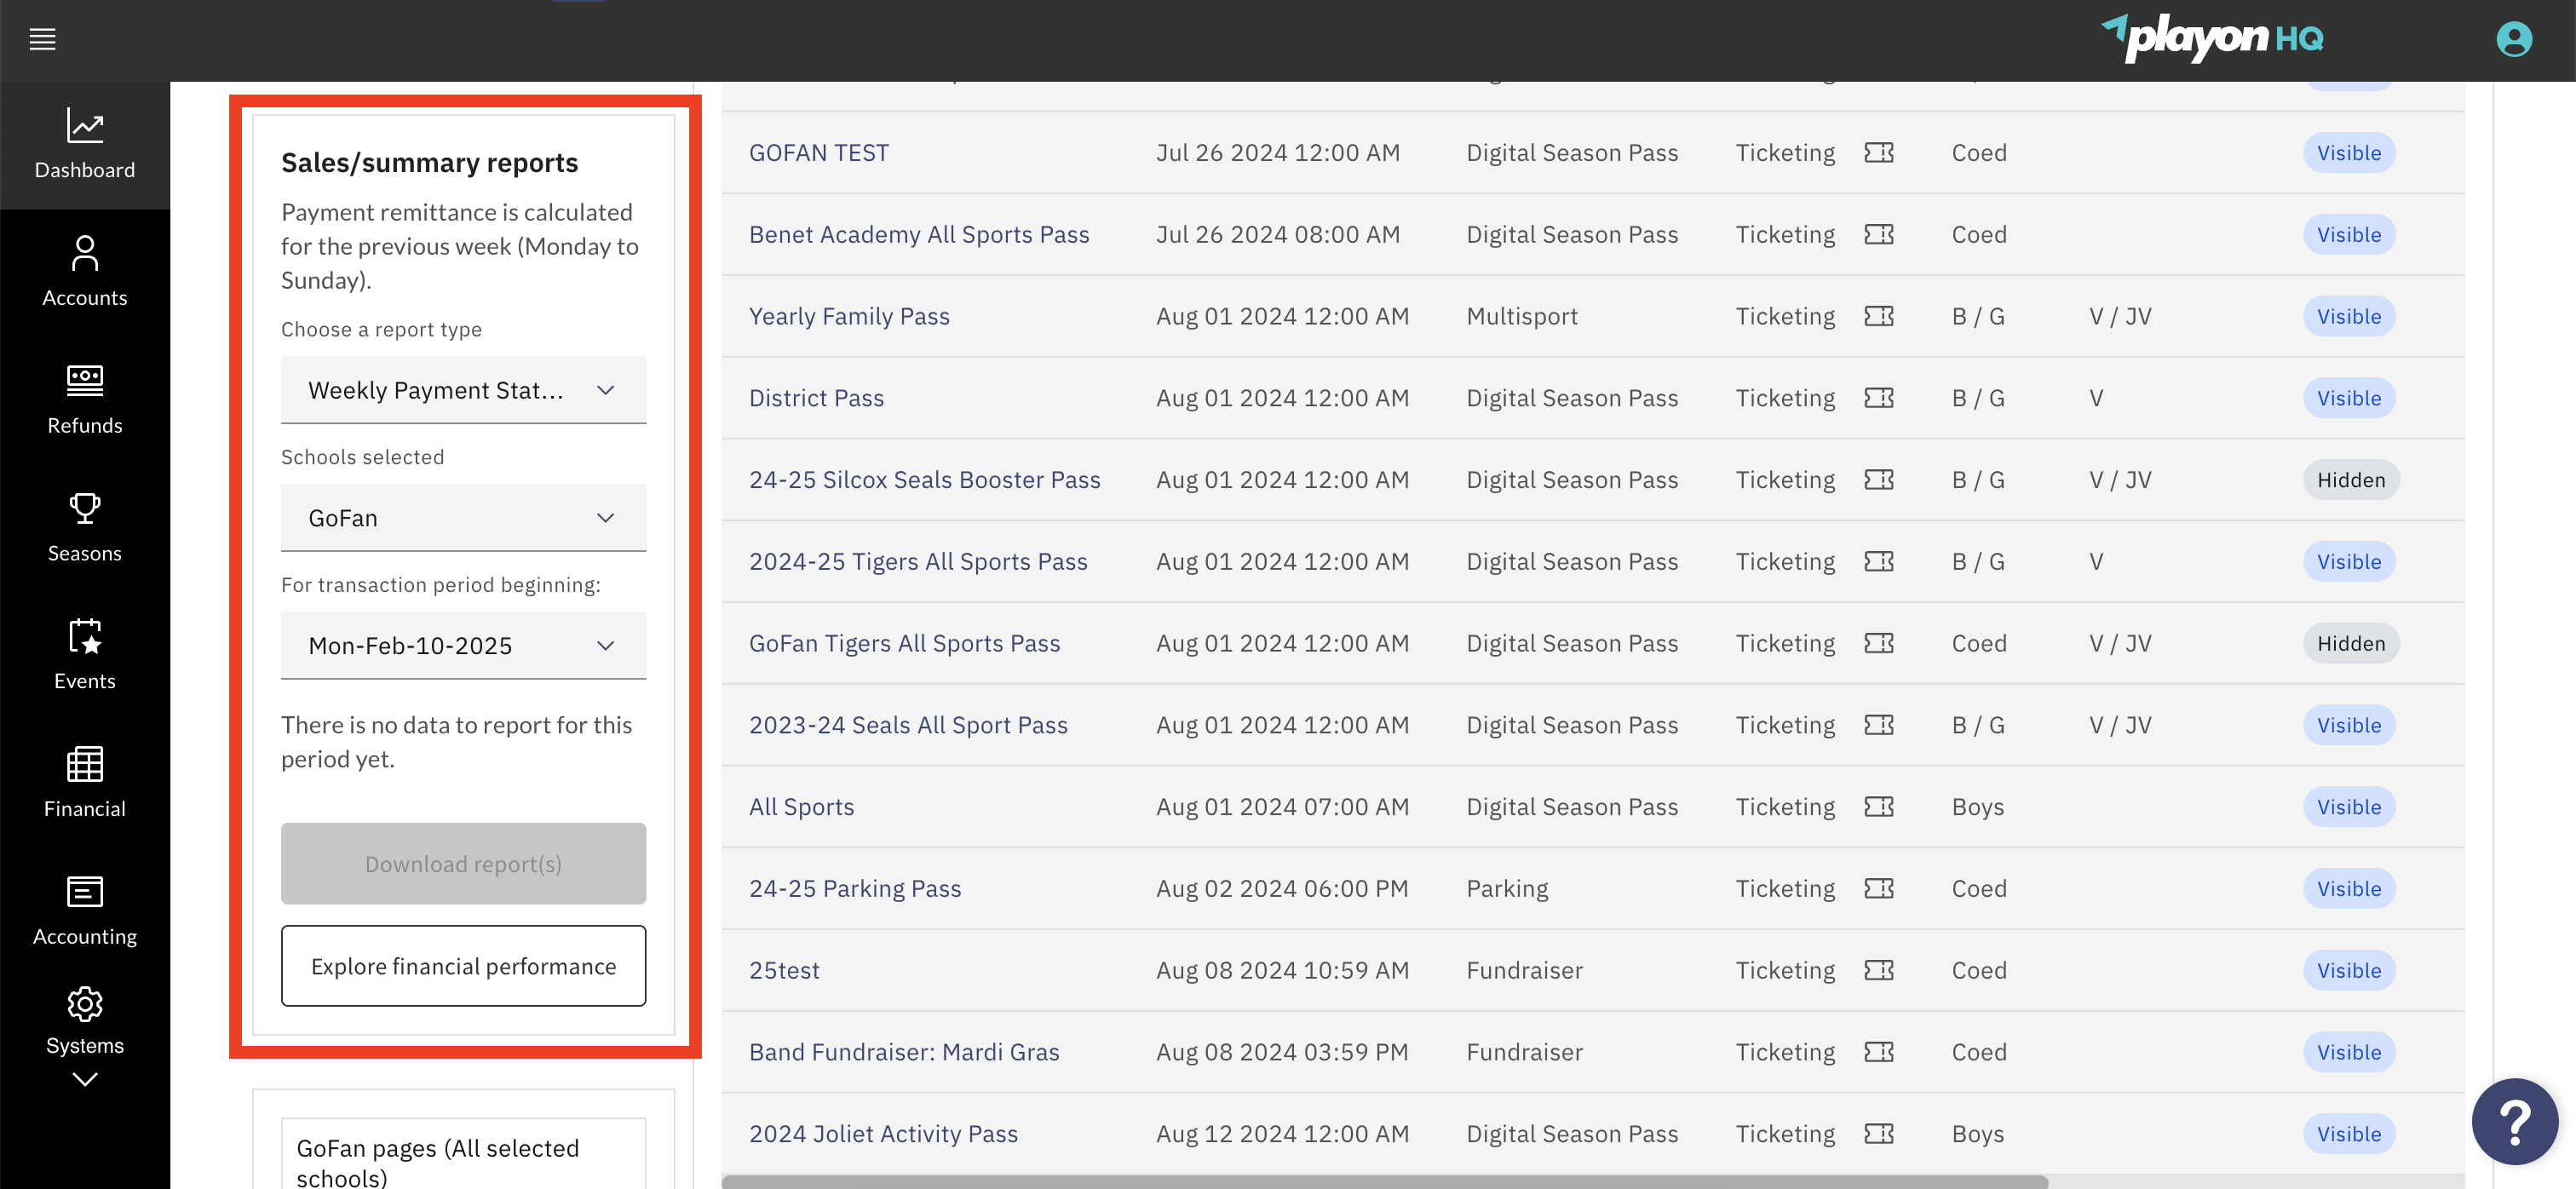Click ticket icon in District Pass row

1878,398
